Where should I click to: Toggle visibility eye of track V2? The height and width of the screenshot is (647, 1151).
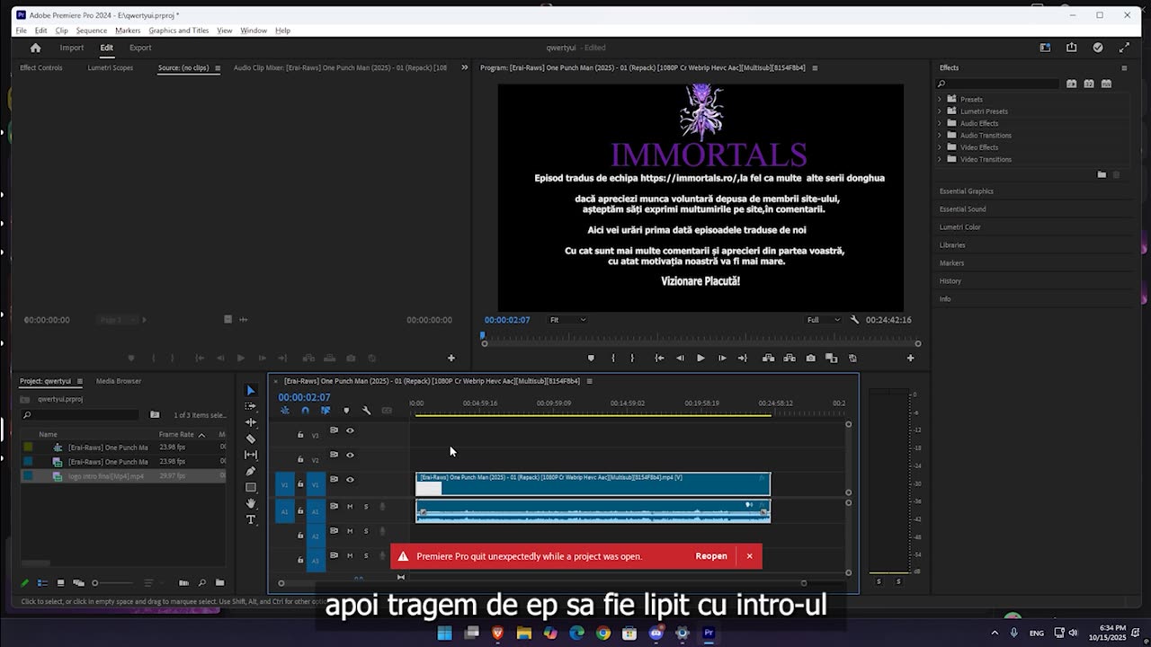tap(350, 455)
